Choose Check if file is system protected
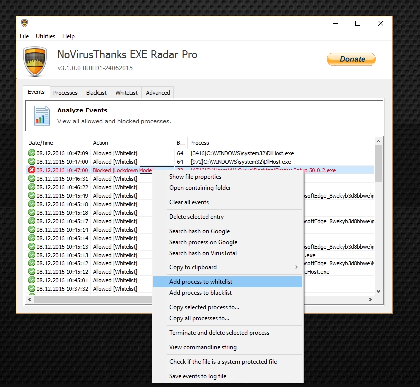 (228, 362)
